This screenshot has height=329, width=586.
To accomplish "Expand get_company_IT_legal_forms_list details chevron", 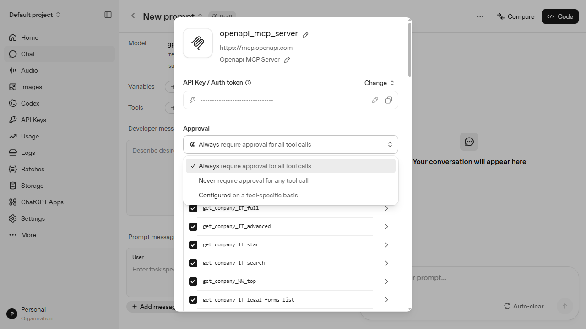I will 386,300.
